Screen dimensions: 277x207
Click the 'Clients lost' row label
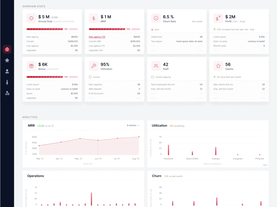[x=157, y=37]
